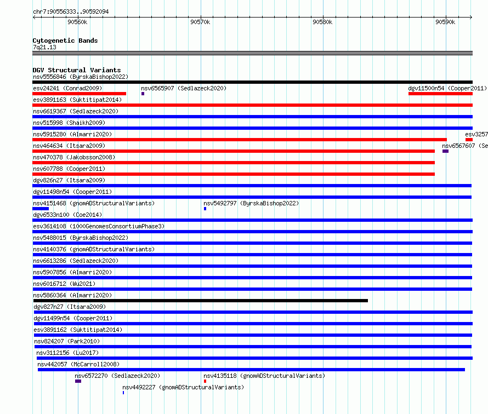The image size is (488, 414).
Task: Open nsv5488015 (ByrskaBishop2022) label
Action: point(81,238)
